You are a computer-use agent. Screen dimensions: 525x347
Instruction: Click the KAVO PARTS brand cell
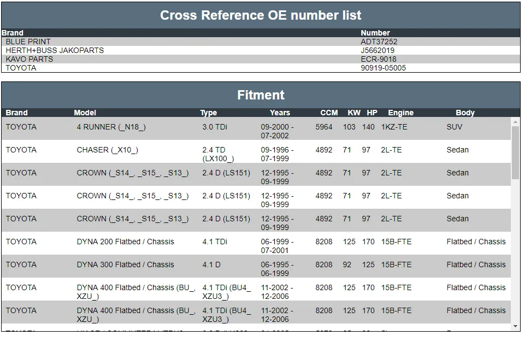coord(30,59)
